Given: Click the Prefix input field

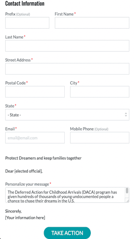Looking at the screenshot, I should (x=27, y=23).
